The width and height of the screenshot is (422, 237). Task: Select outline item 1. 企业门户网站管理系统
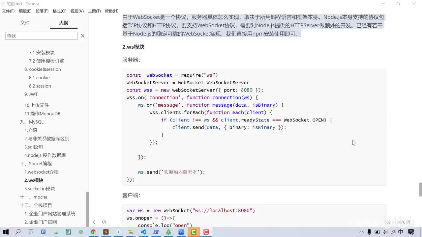50,214
